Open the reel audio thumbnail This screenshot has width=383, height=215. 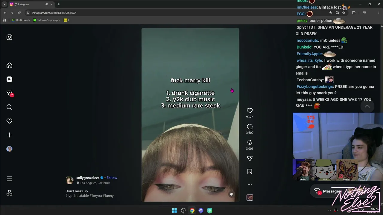point(250,197)
